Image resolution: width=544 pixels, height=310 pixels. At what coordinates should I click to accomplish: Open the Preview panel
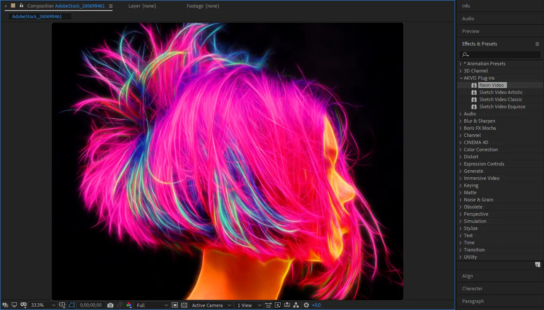point(471,31)
